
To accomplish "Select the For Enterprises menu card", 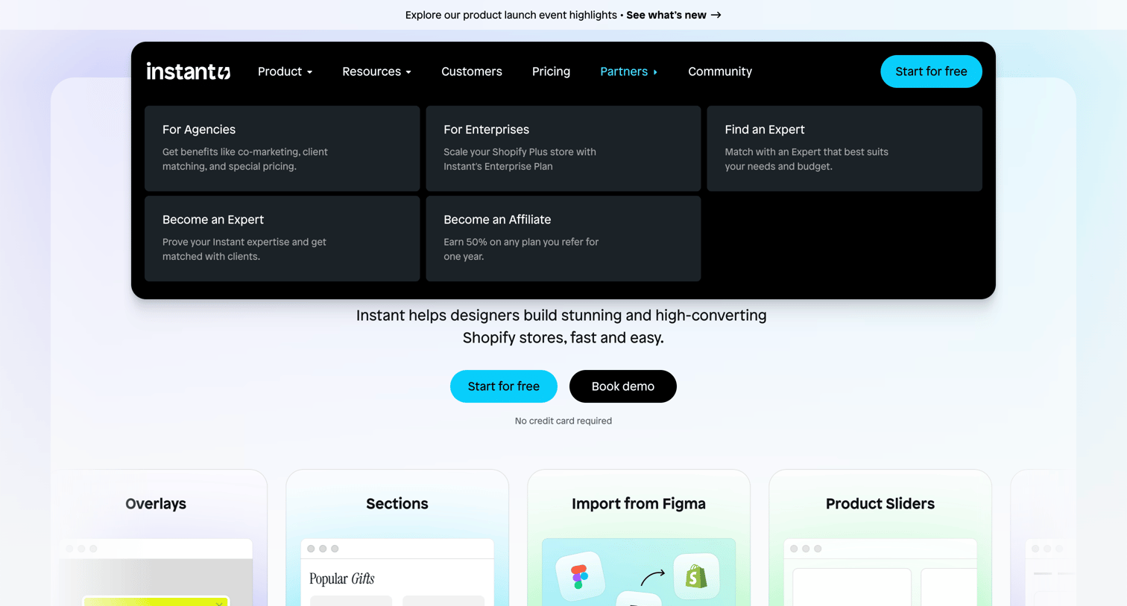I will 563,148.
